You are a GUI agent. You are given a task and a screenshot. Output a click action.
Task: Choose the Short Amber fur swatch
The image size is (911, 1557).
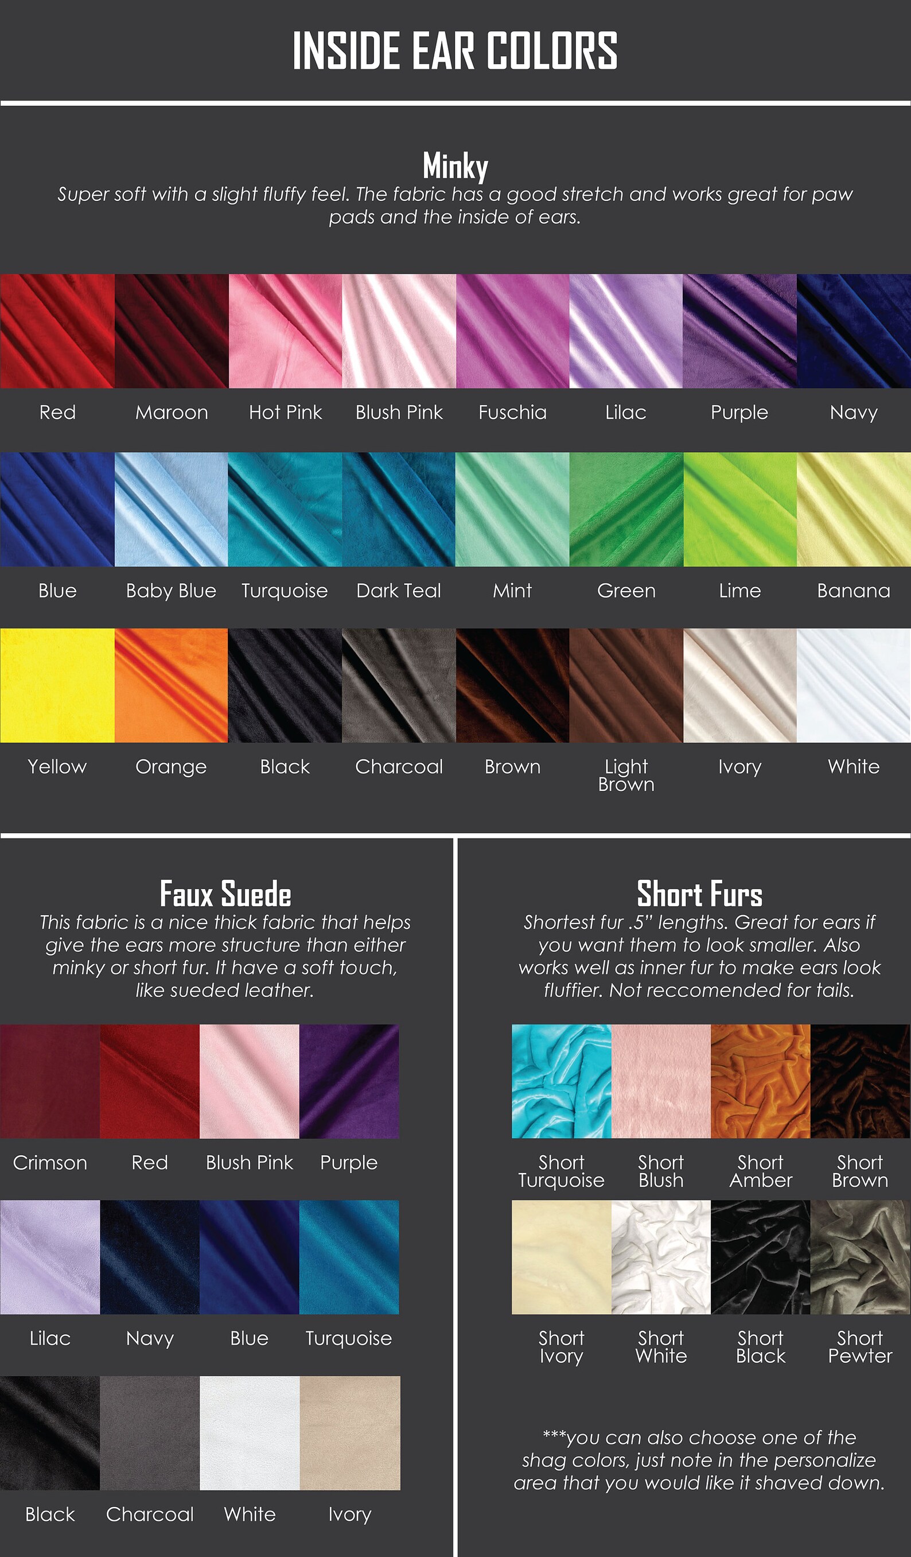point(760,1081)
